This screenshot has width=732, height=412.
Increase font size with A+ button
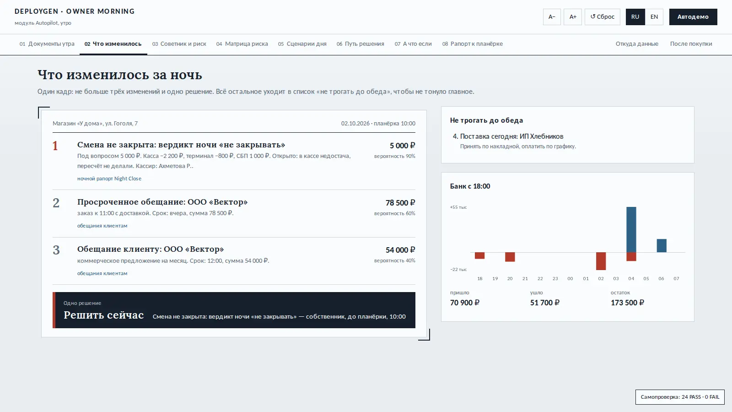point(573,17)
